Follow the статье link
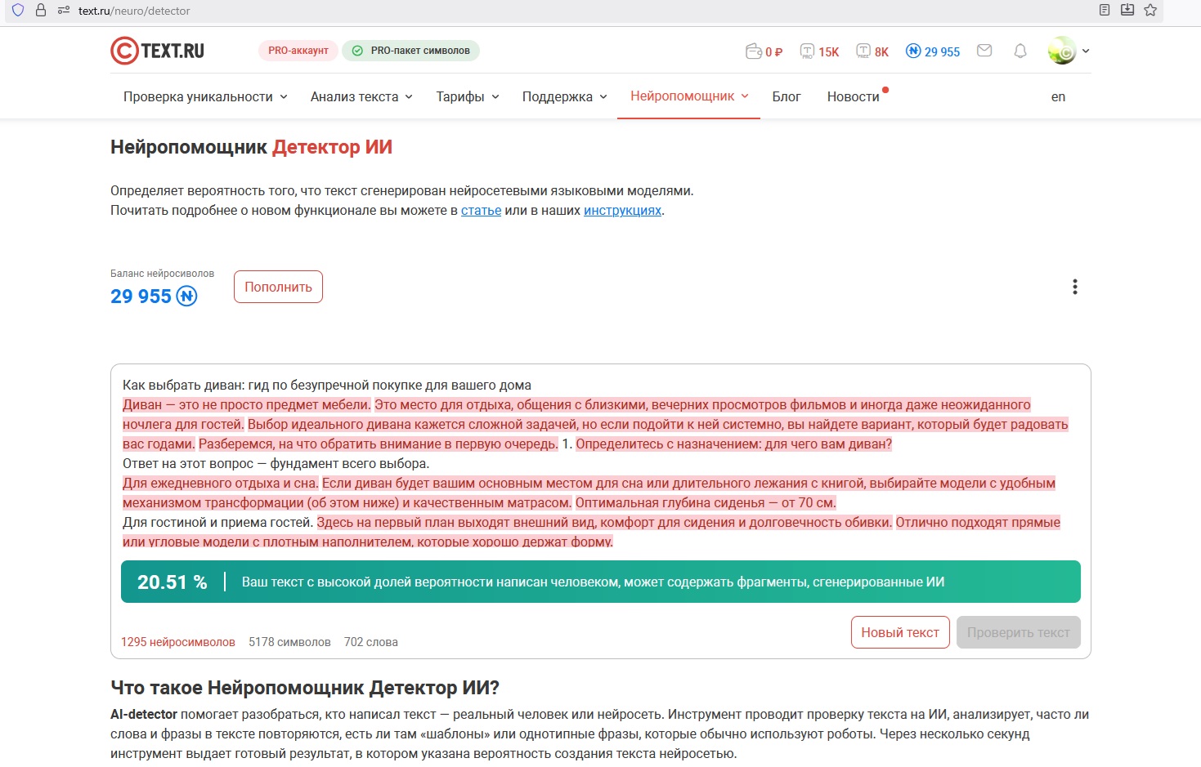This screenshot has height=767, width=1201. pos(481,211)
